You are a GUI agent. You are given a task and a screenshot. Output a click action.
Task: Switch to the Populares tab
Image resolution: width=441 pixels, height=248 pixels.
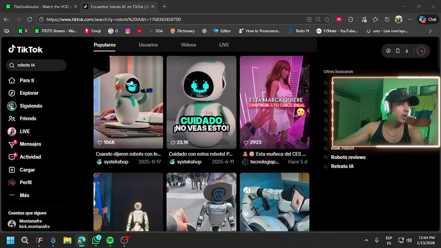tap(104, 45)
